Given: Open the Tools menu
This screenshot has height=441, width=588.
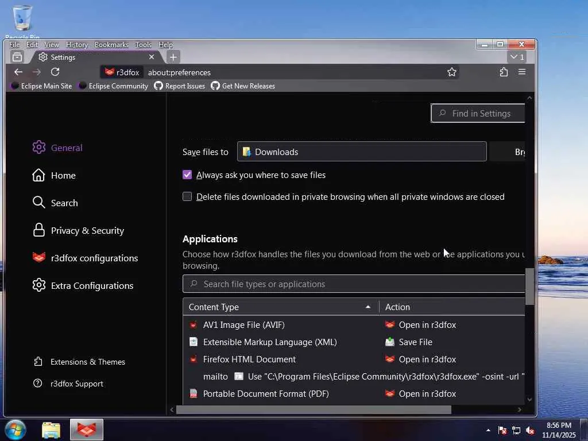Looking at the screenshot, I should pyautogui.click(x=143, y=45).
